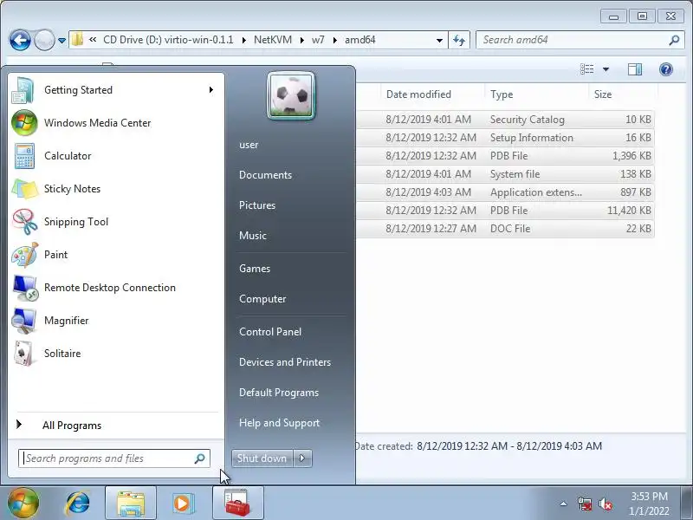Open Documents from Start menu
Viewport: 693px width, 520px height.
pyautogui.click(x=265, y=175)
